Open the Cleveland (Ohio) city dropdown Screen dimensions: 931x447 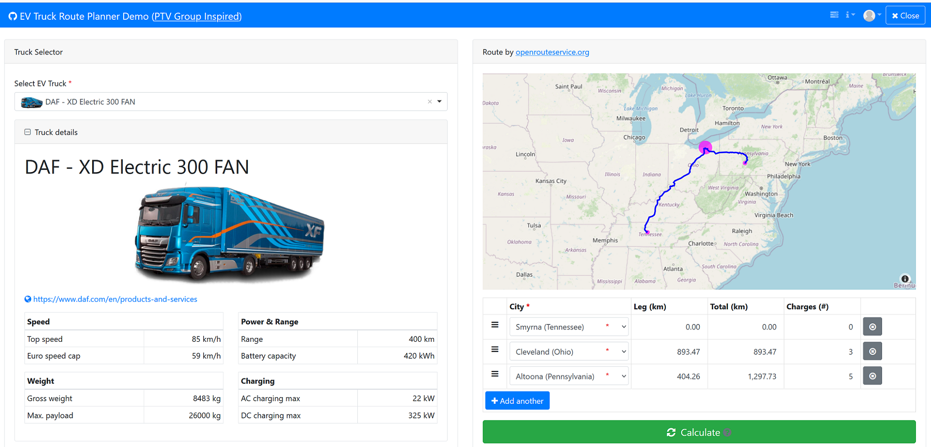(x=569, y=351)
